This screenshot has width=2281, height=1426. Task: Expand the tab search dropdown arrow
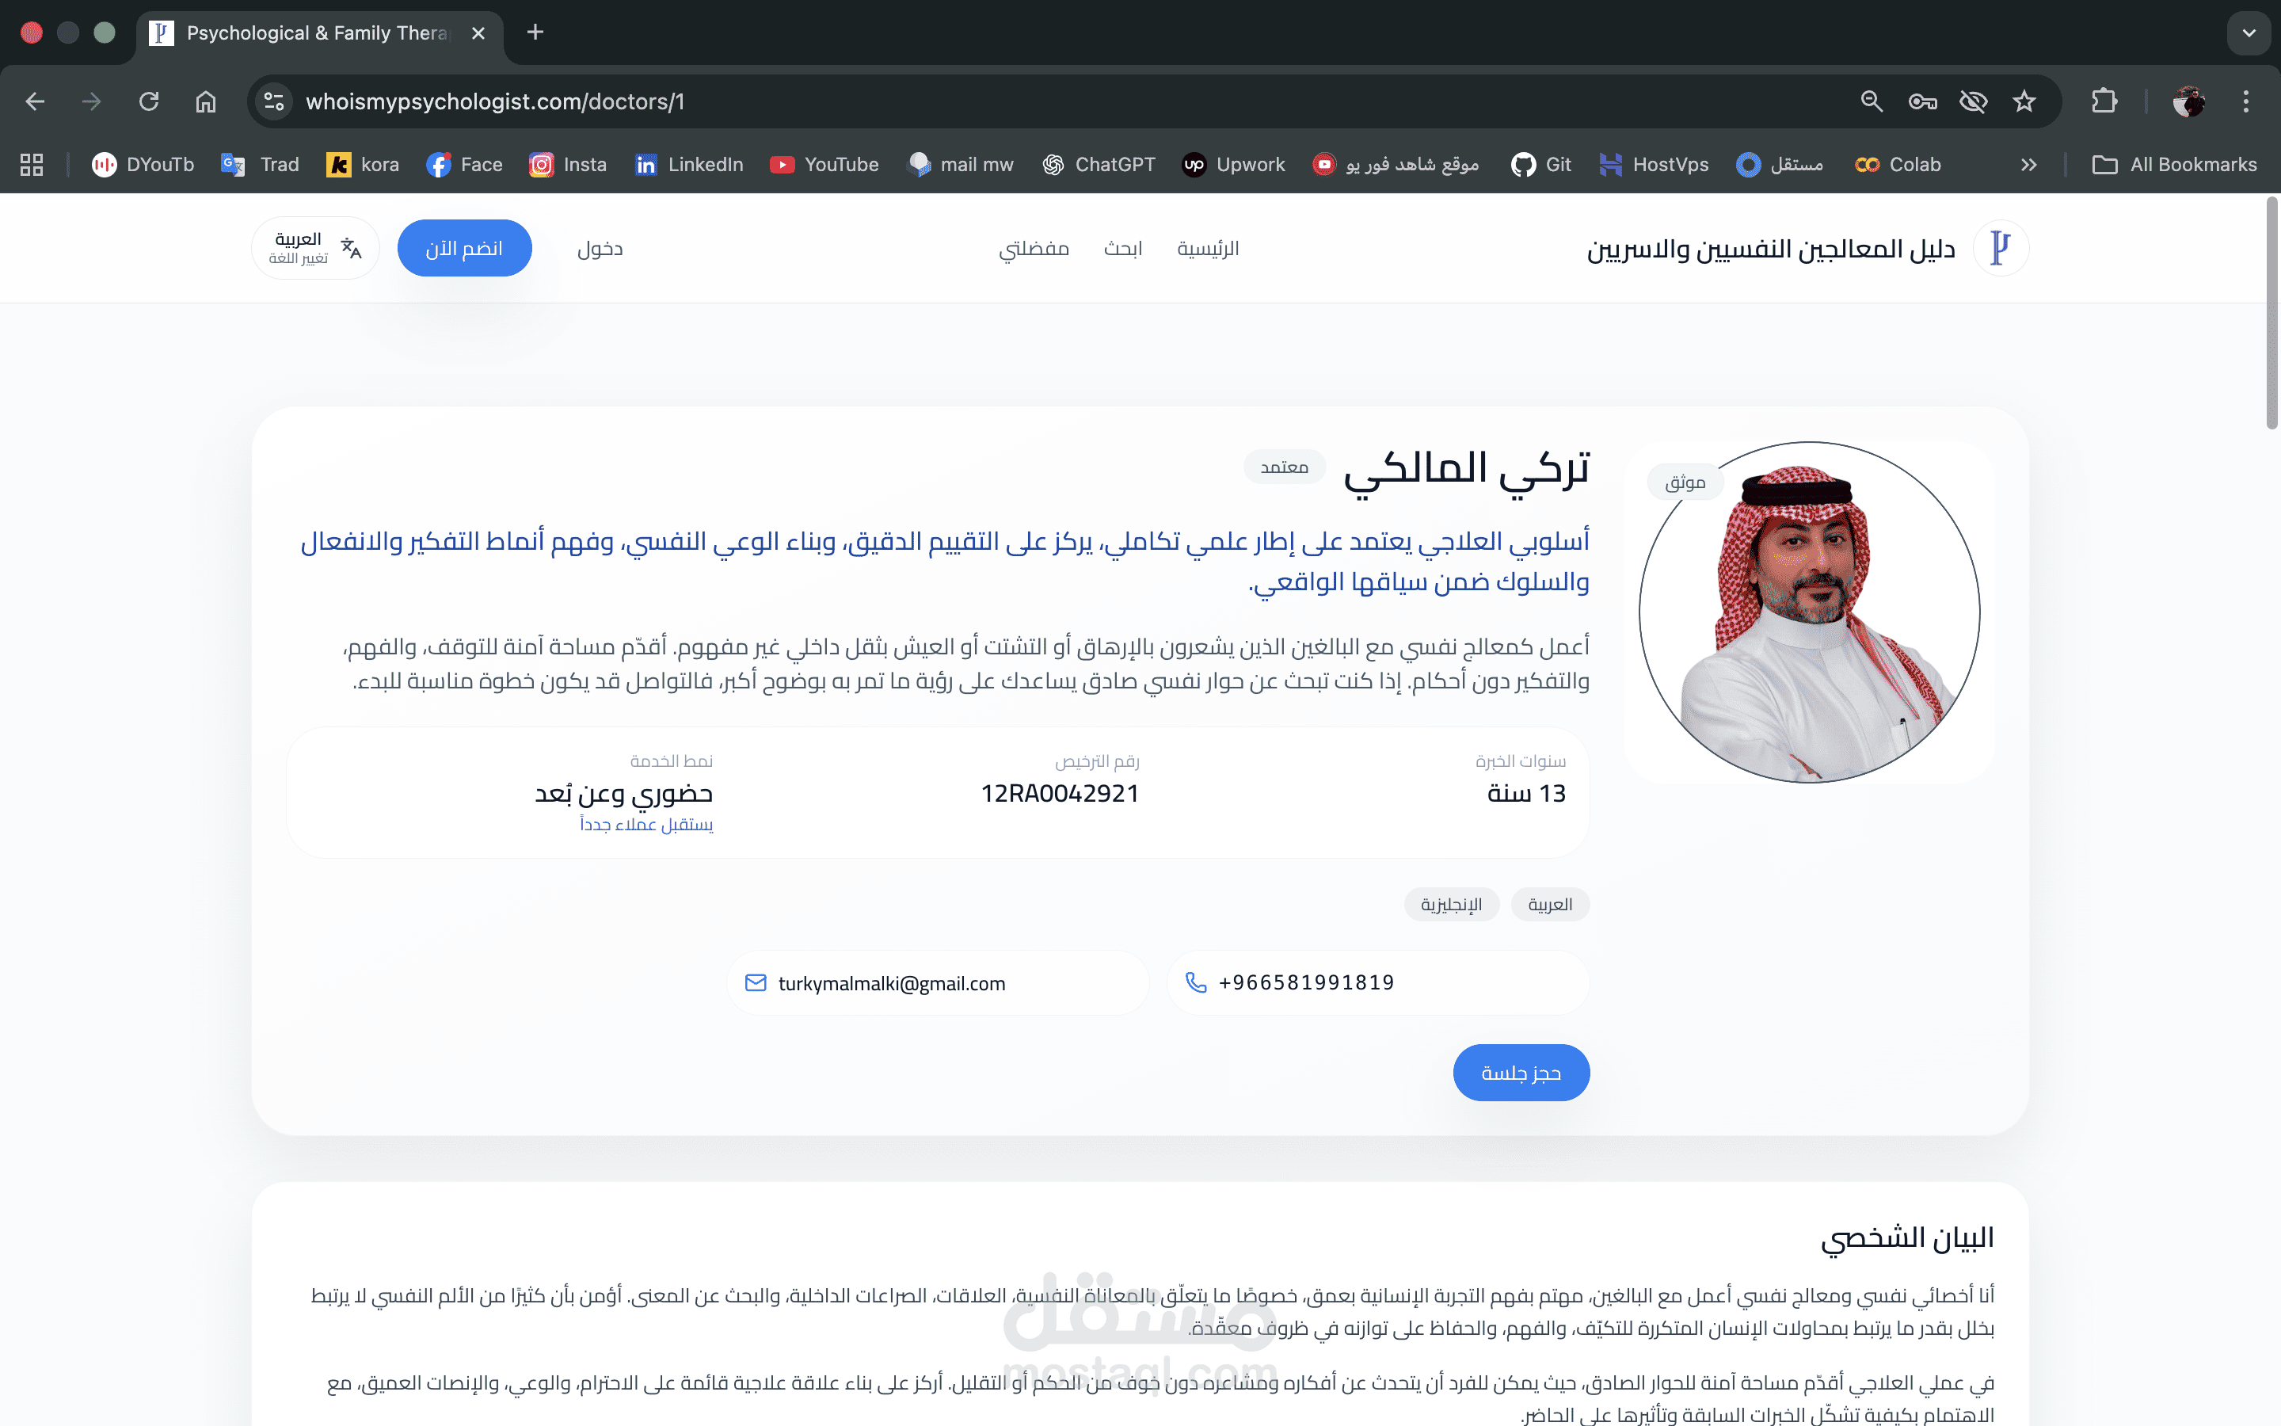(2248, 33)
